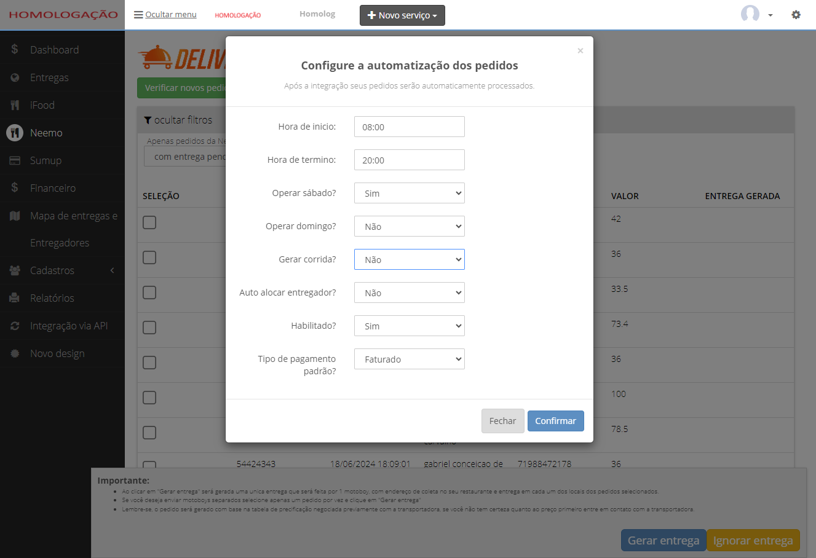
Task: Click the Mapa de entregas map icon
Action: (x=15, y=216)
